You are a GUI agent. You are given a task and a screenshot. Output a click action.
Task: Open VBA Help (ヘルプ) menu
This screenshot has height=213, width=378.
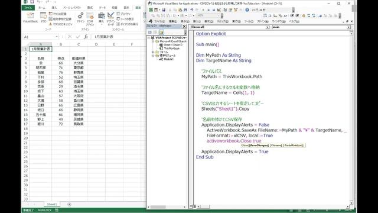[x=294, y=21]
